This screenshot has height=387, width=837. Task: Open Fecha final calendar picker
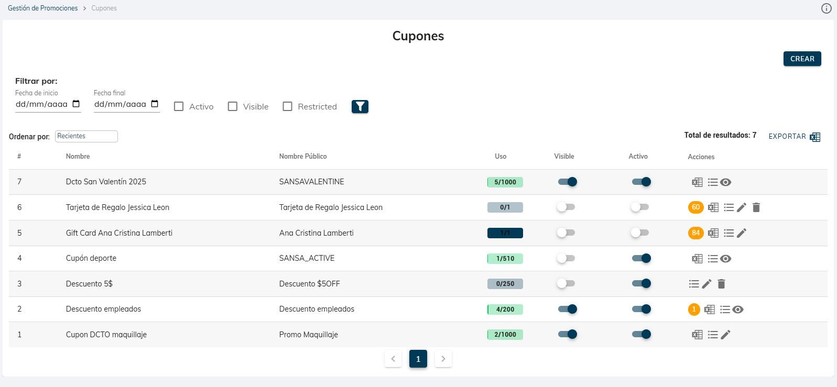155,104
